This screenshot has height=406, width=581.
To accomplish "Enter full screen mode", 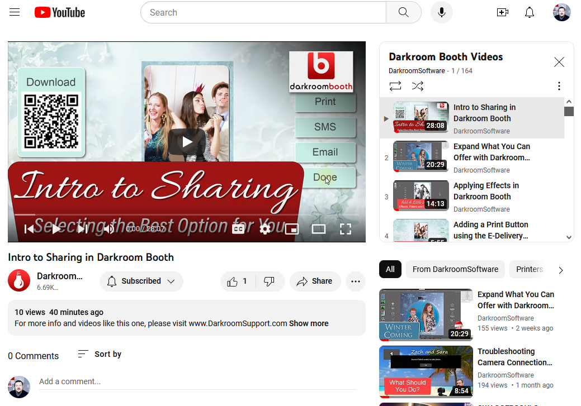I will [346, 229].
